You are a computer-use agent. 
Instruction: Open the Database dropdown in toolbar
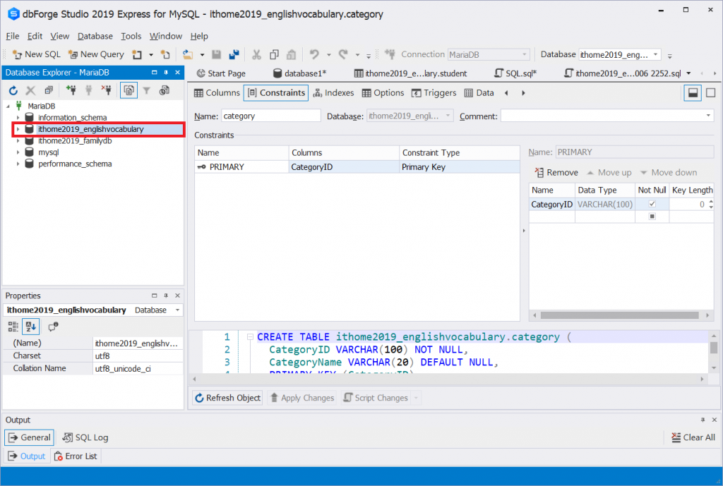coord(655,54)
